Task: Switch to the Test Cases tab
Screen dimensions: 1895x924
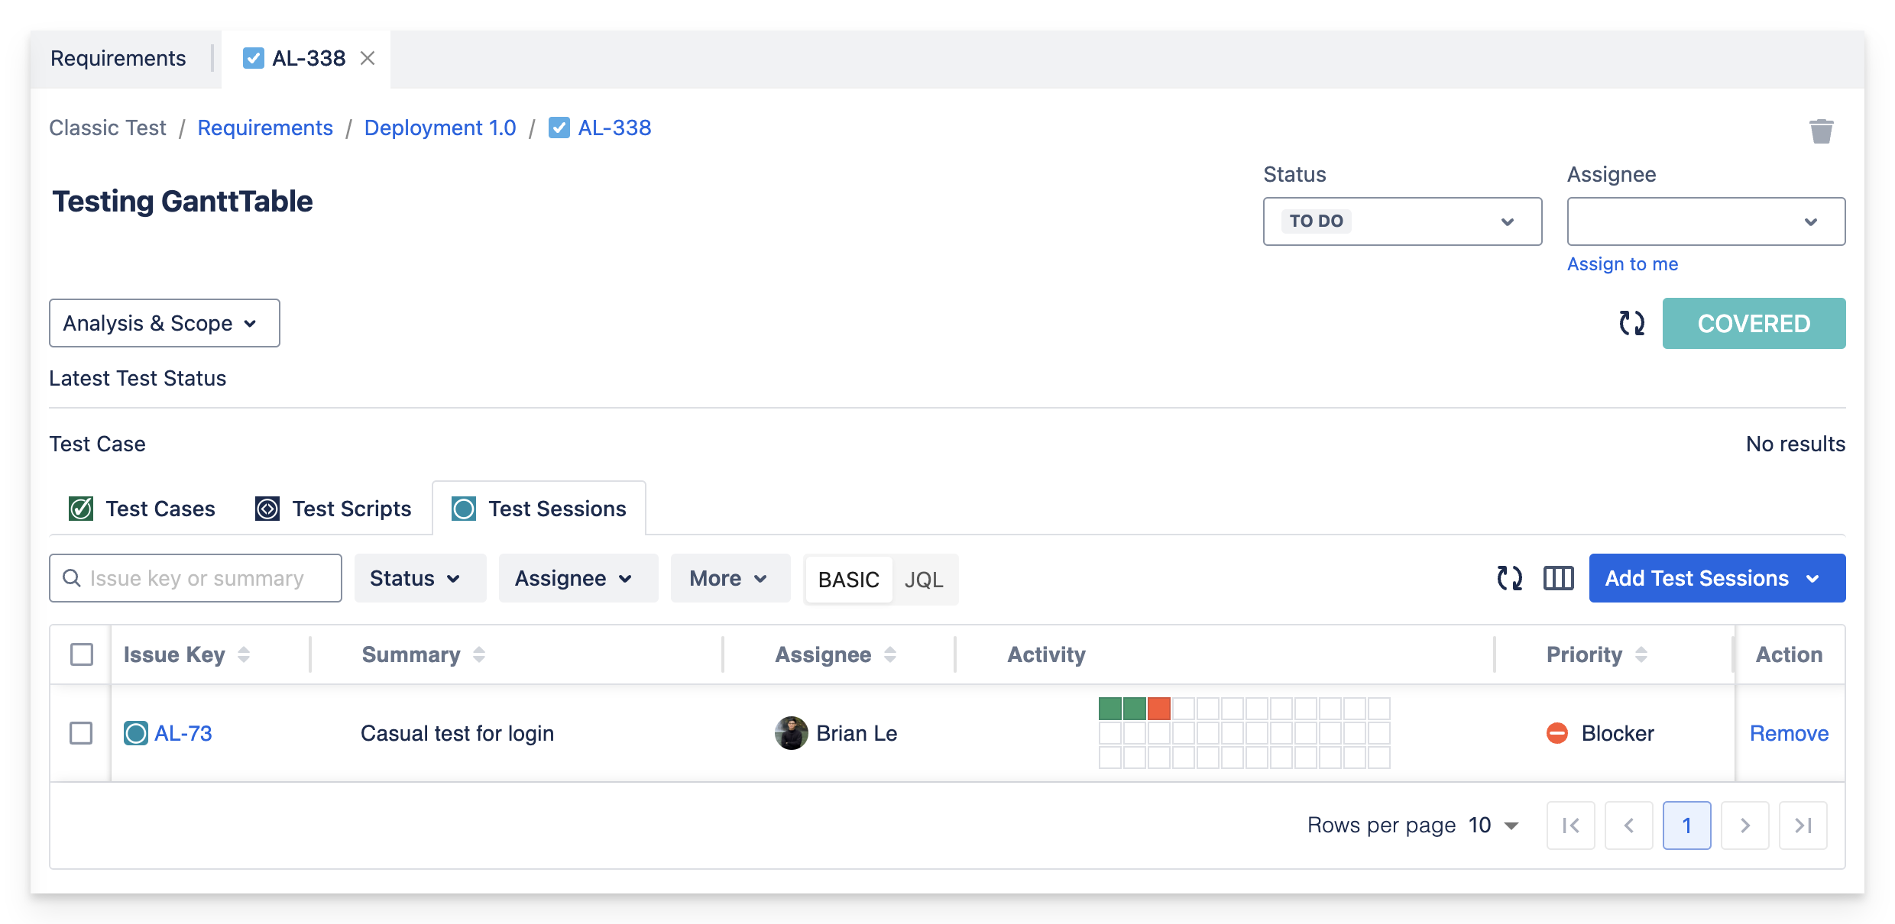Action: tap(142, 509)
